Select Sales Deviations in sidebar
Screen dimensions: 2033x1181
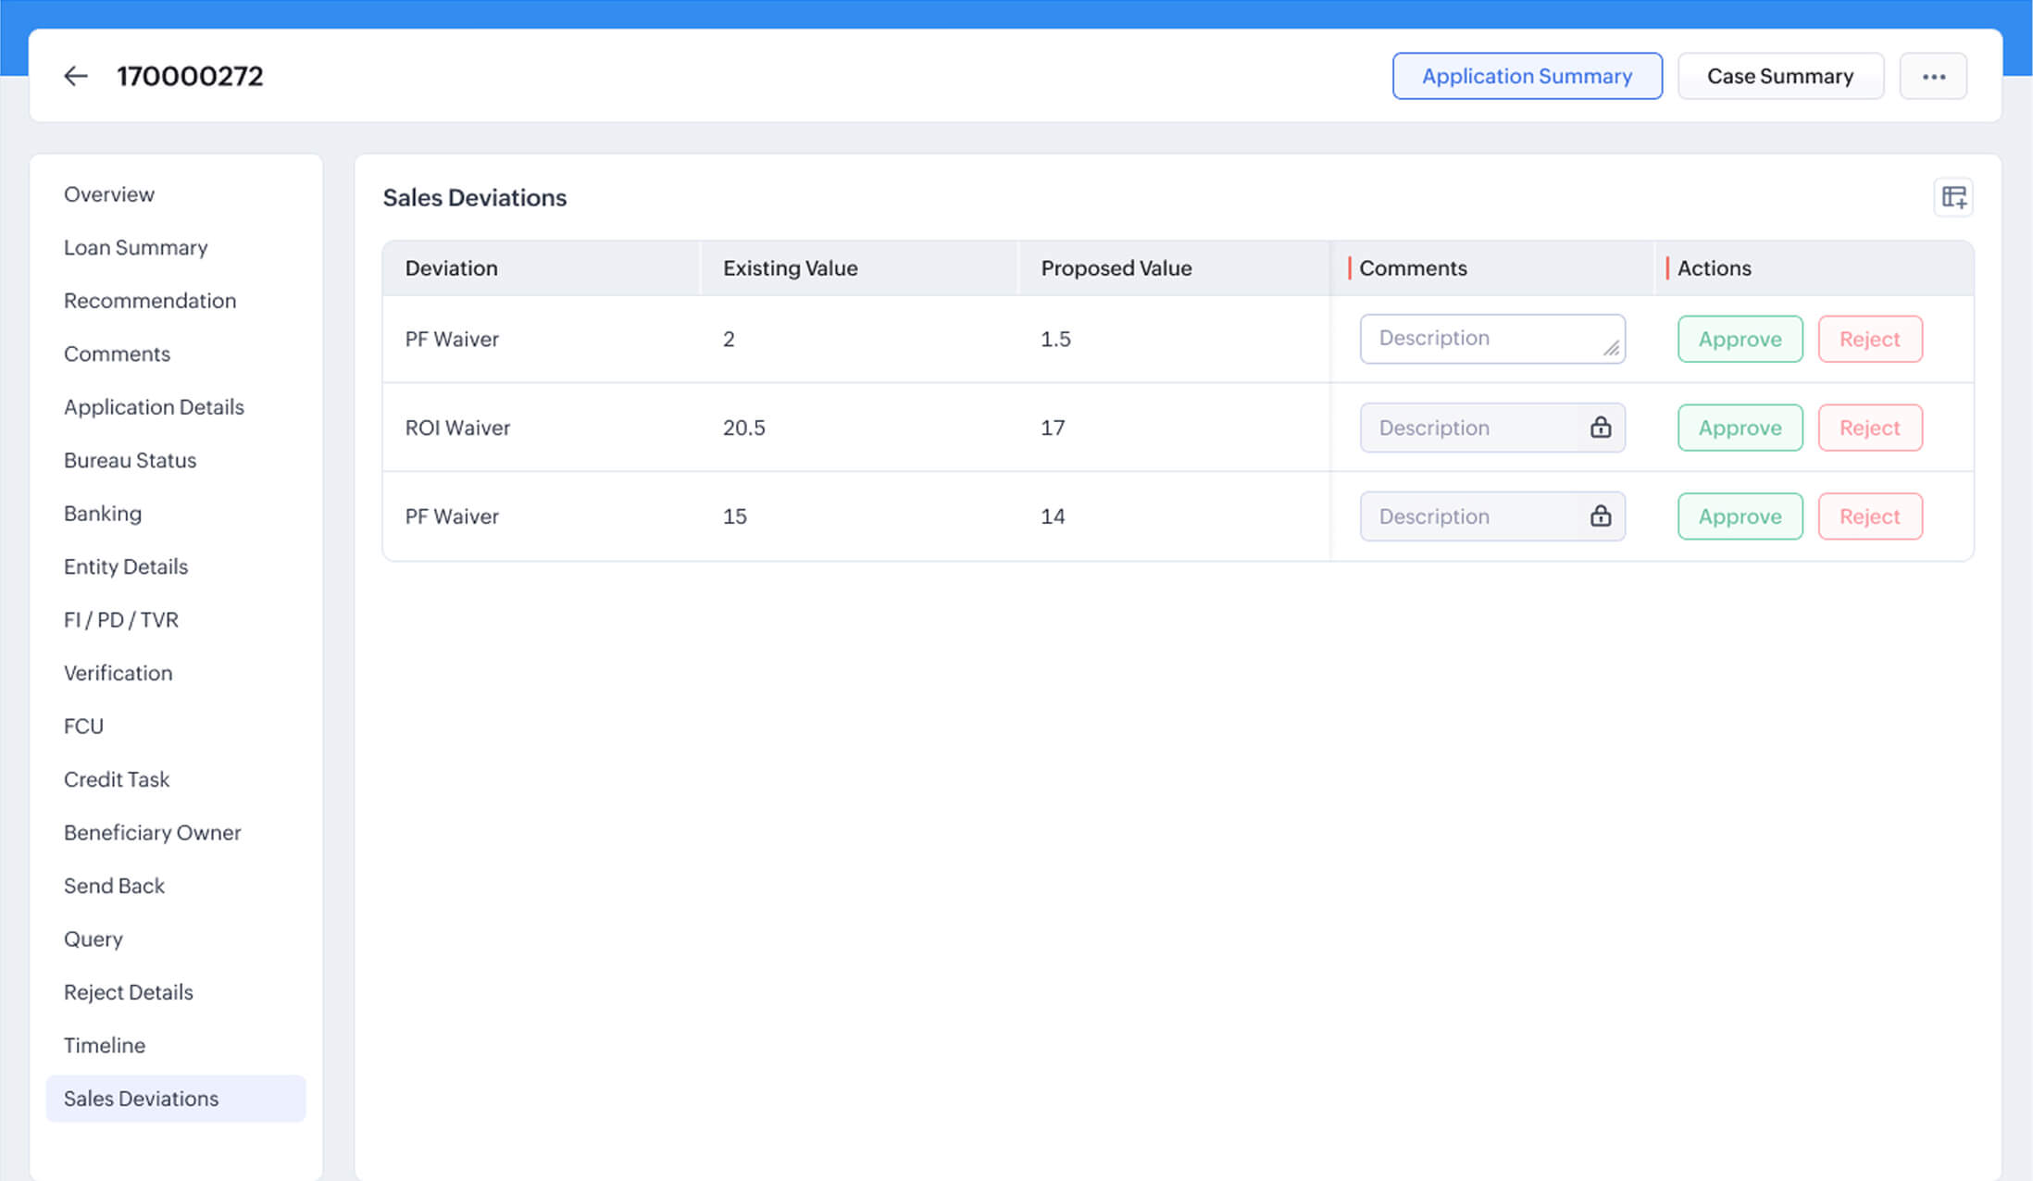tap(176, 1099)
